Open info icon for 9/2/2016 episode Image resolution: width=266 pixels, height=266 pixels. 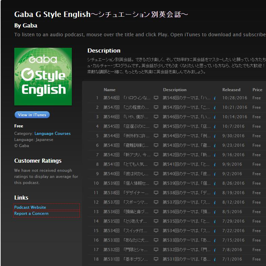pyautogui.click(x=214, y=174)
